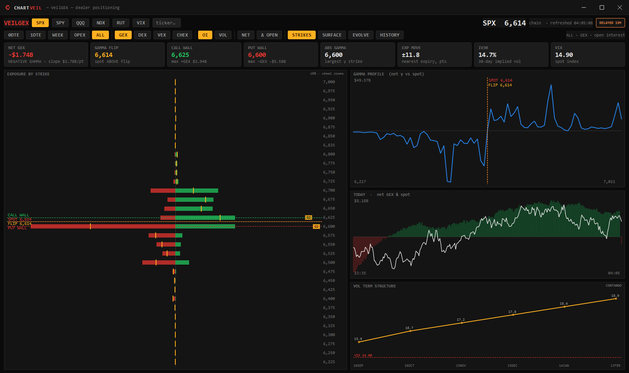
Task: Click the SPOT 6,614 gamma profile label
Action: pyautogui.click(x=500, y=80)
